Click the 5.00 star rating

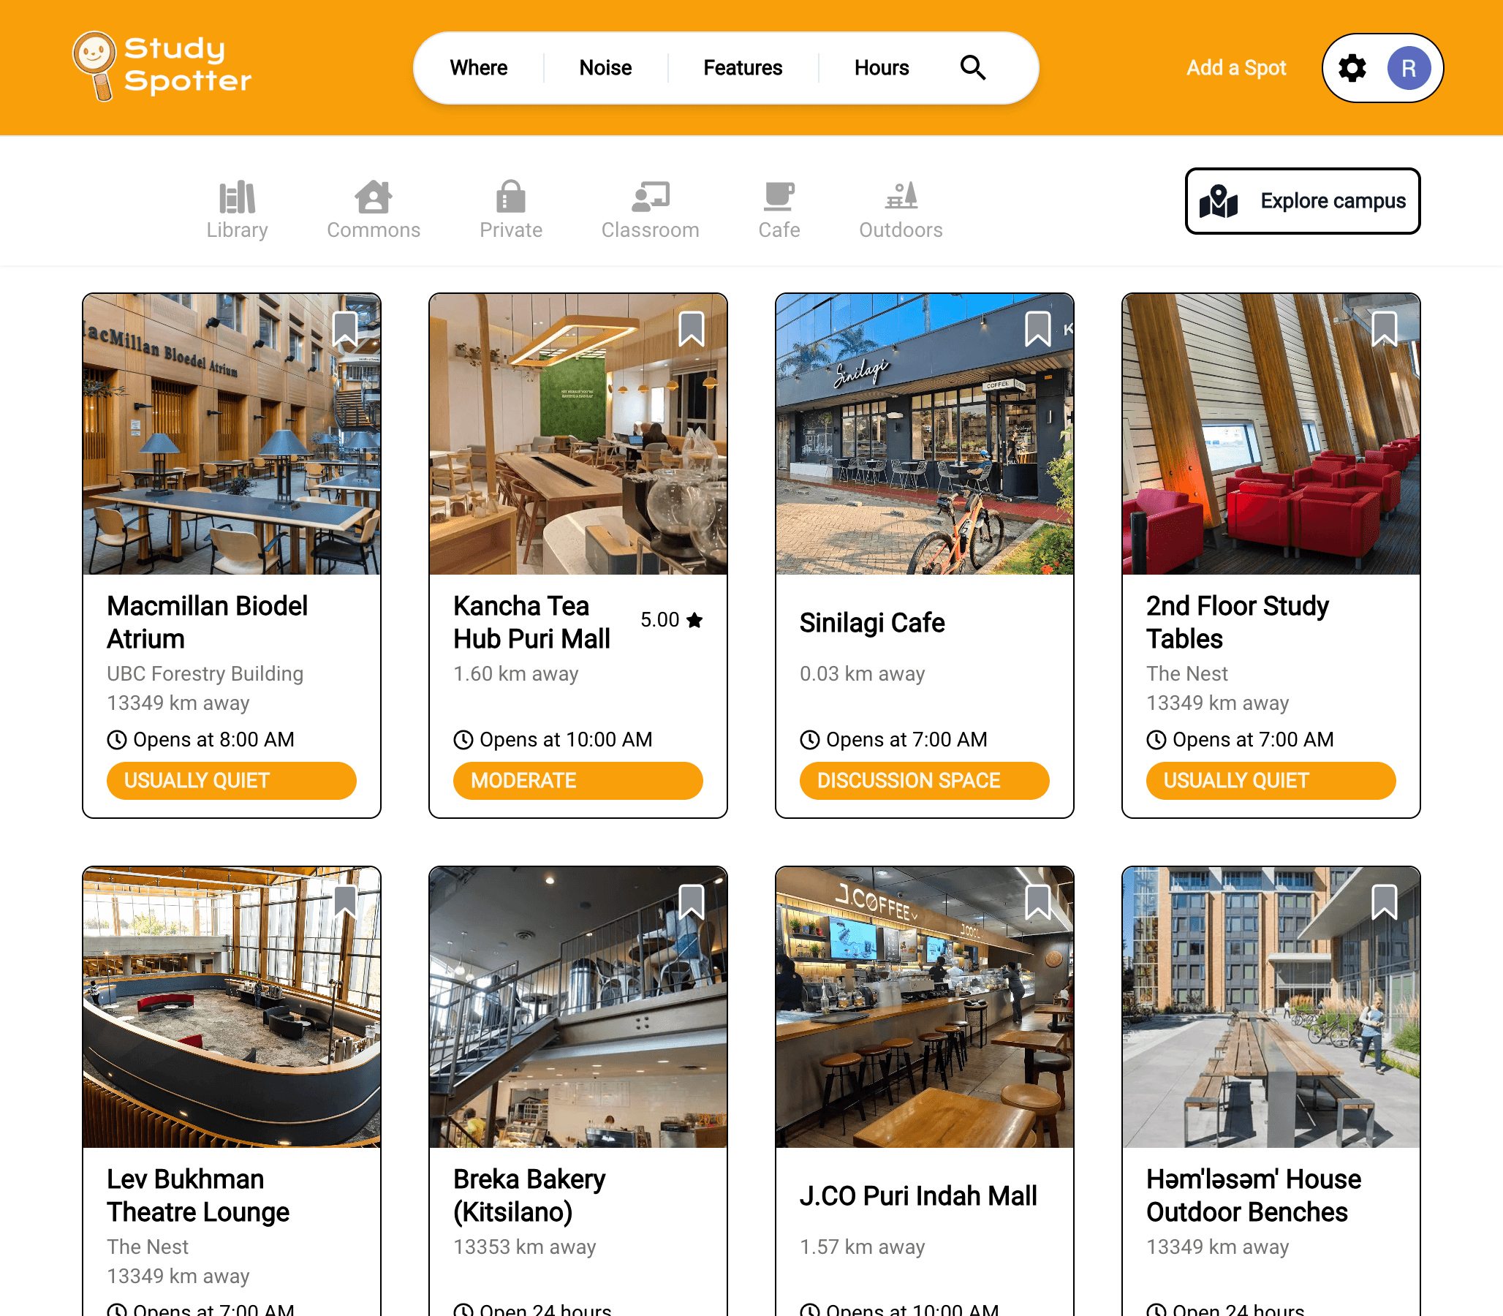pyautogui.click(x=671, y=620)
